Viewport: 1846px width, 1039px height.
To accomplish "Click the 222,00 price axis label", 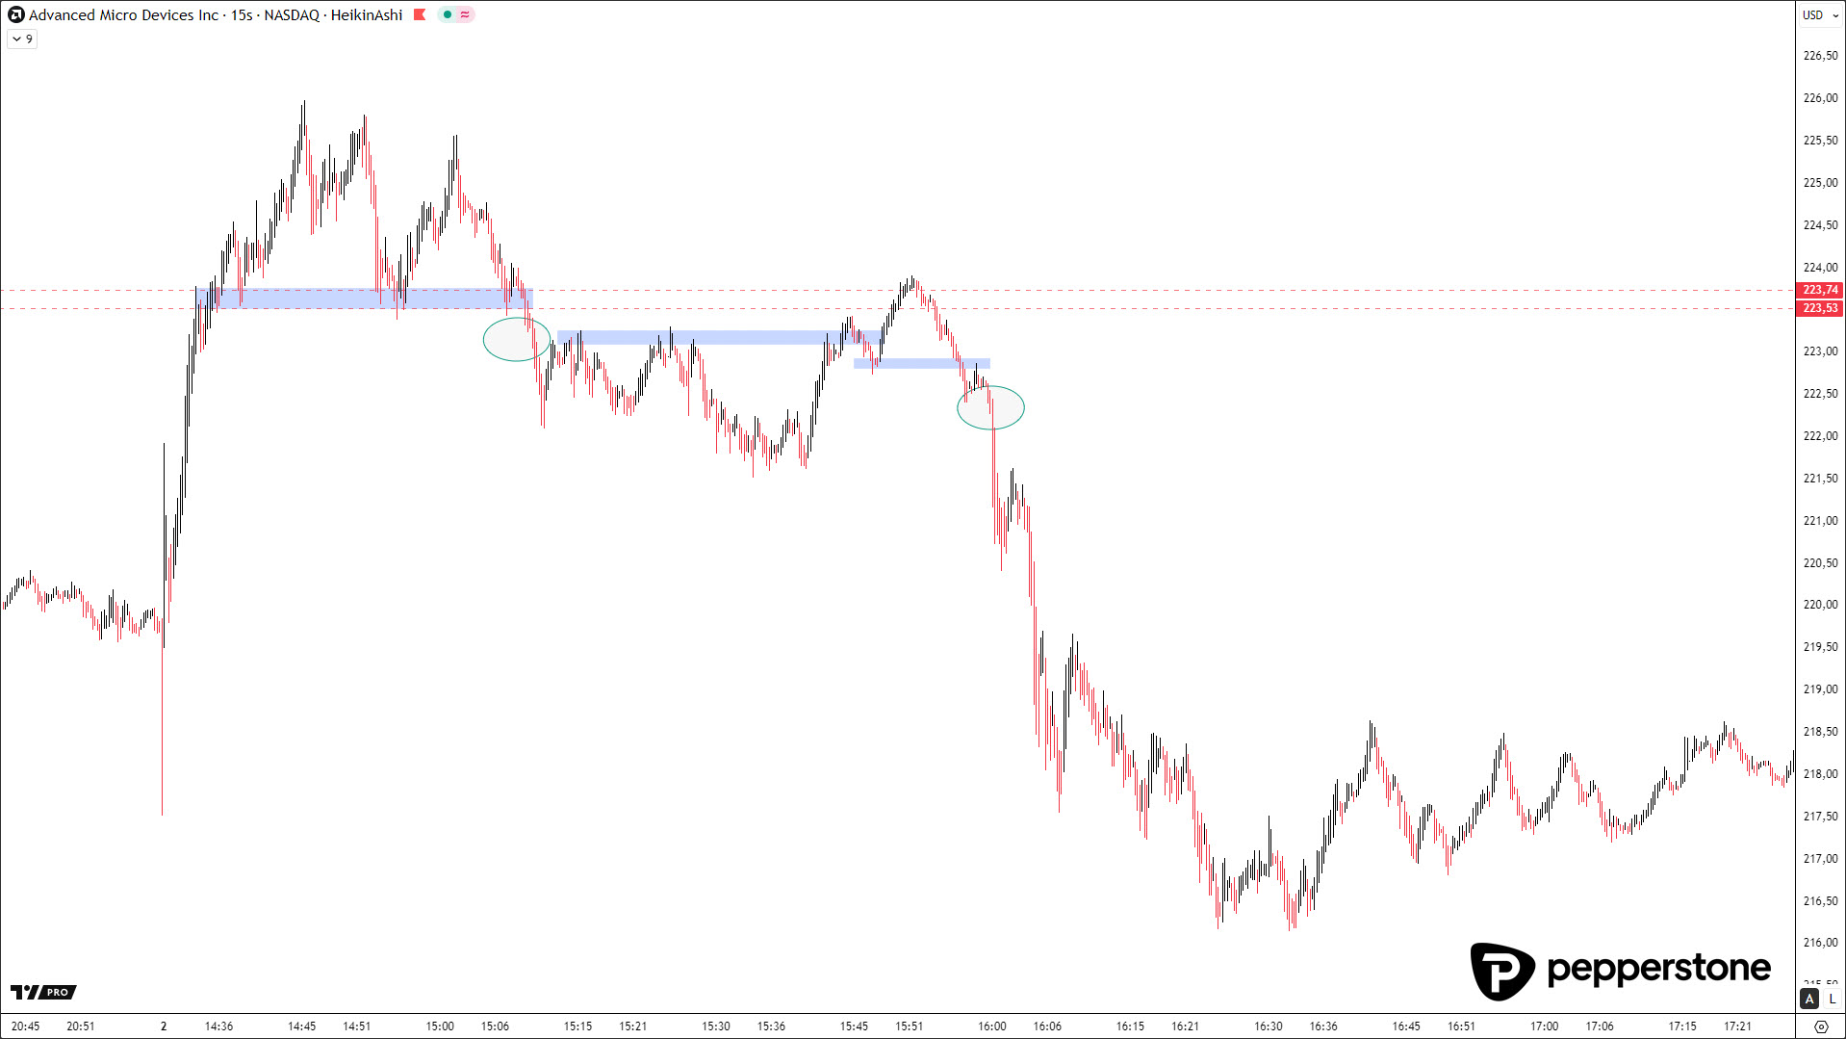I will [x=1820, y=435].
